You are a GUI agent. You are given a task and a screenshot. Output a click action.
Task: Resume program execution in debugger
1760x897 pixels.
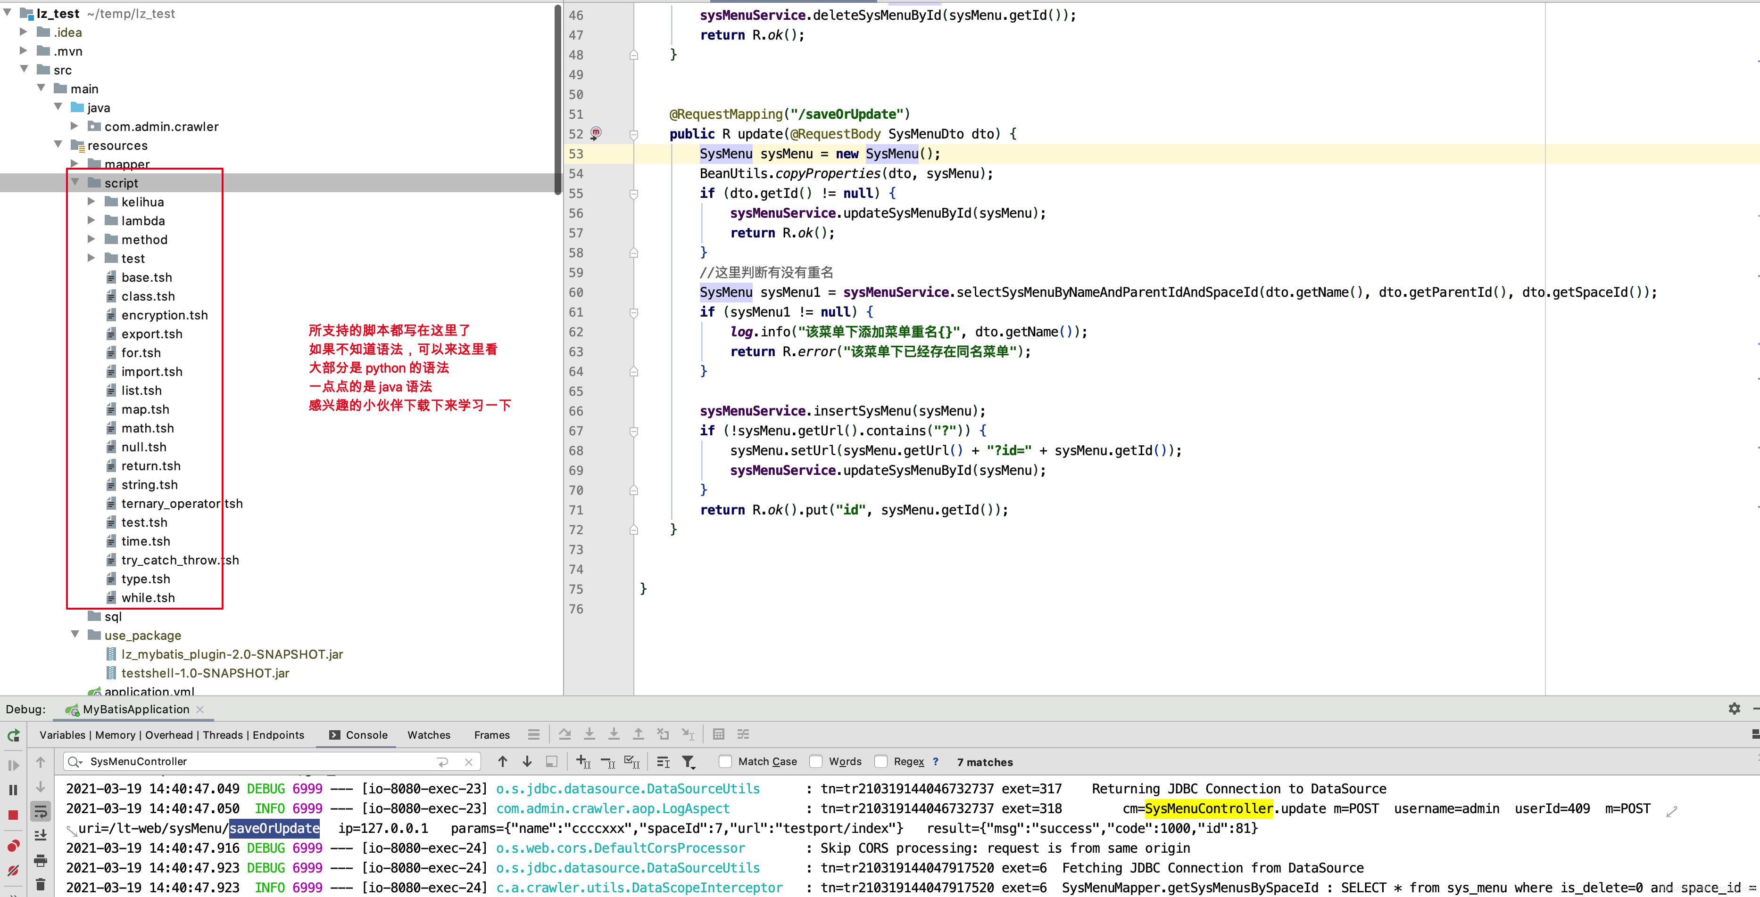pyautogui.click(x=13, y=765)
